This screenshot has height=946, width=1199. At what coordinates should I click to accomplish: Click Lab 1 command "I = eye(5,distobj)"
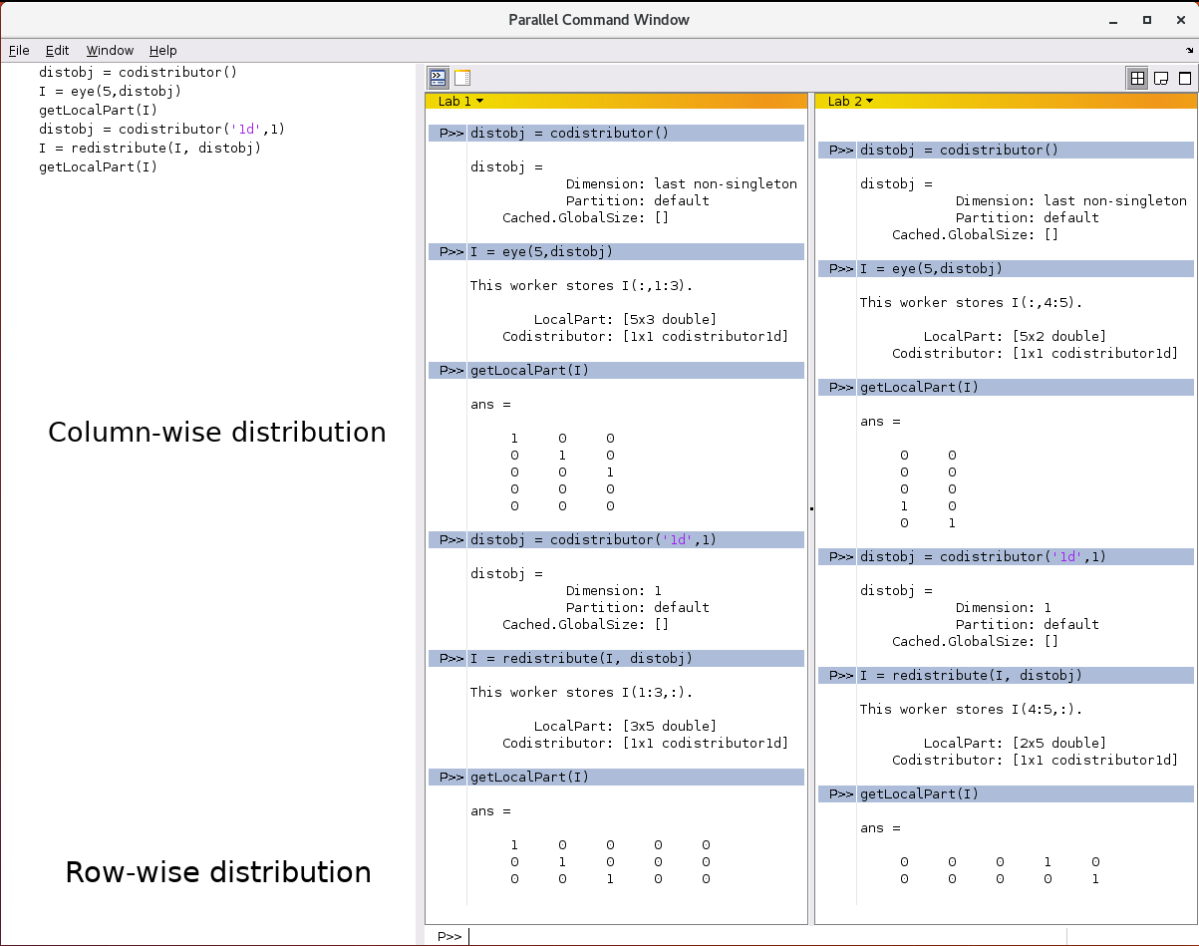click(541, 251)
